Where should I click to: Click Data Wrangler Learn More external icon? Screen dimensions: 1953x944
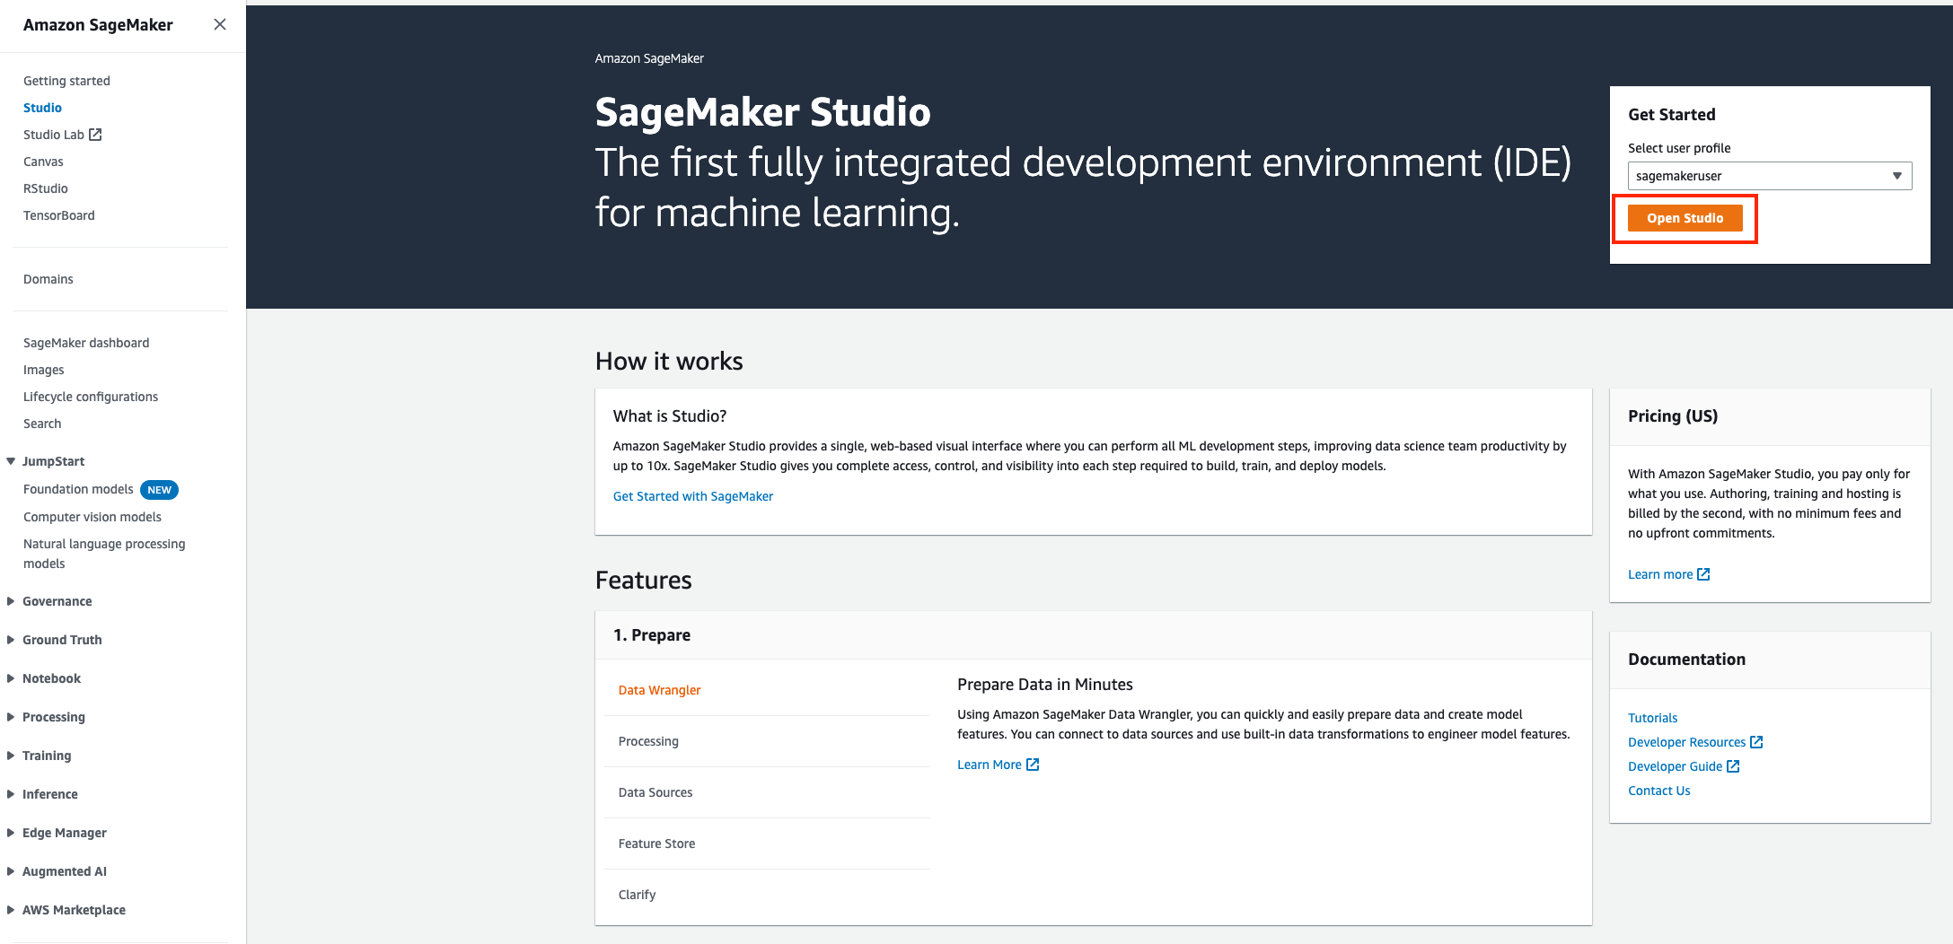pos(1033,765)
